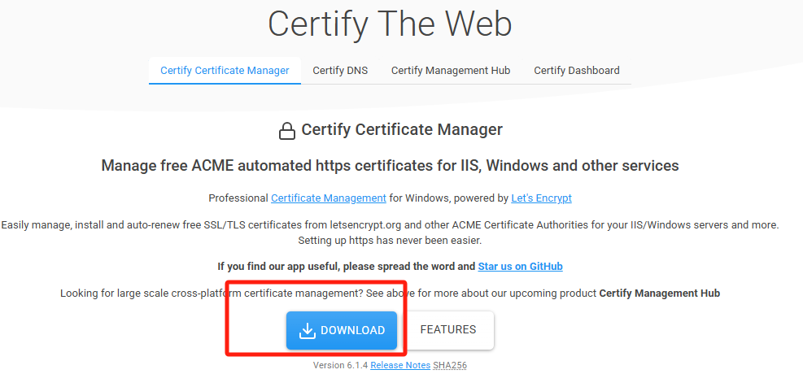This screenshot has height=374, width=803.
Task: Switch to the Certify DNS tab
Action: pos(340,71)
